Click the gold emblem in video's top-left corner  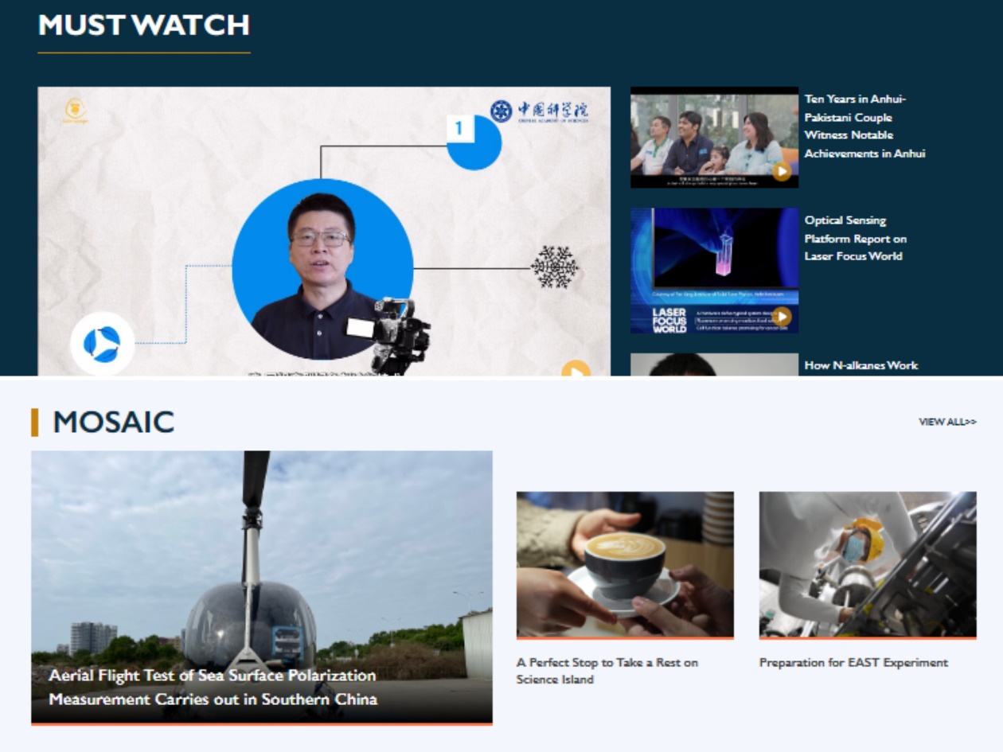tap(76, 110)
